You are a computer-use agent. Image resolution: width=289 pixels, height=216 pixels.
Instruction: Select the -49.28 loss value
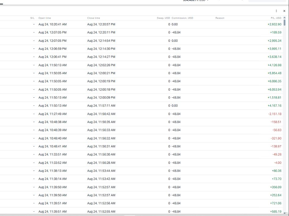point(277,155)
